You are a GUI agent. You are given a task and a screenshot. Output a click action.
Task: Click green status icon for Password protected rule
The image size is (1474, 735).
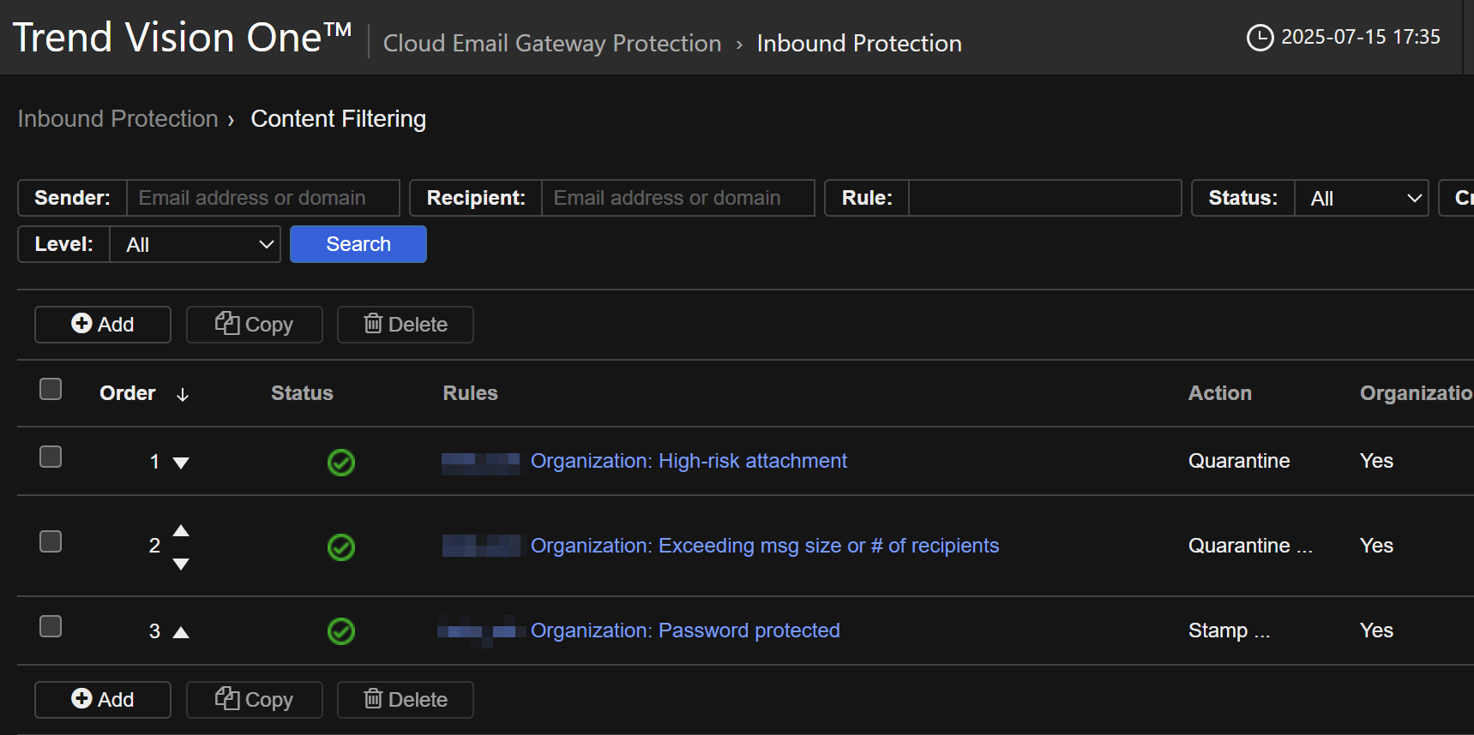coord(341,631)
